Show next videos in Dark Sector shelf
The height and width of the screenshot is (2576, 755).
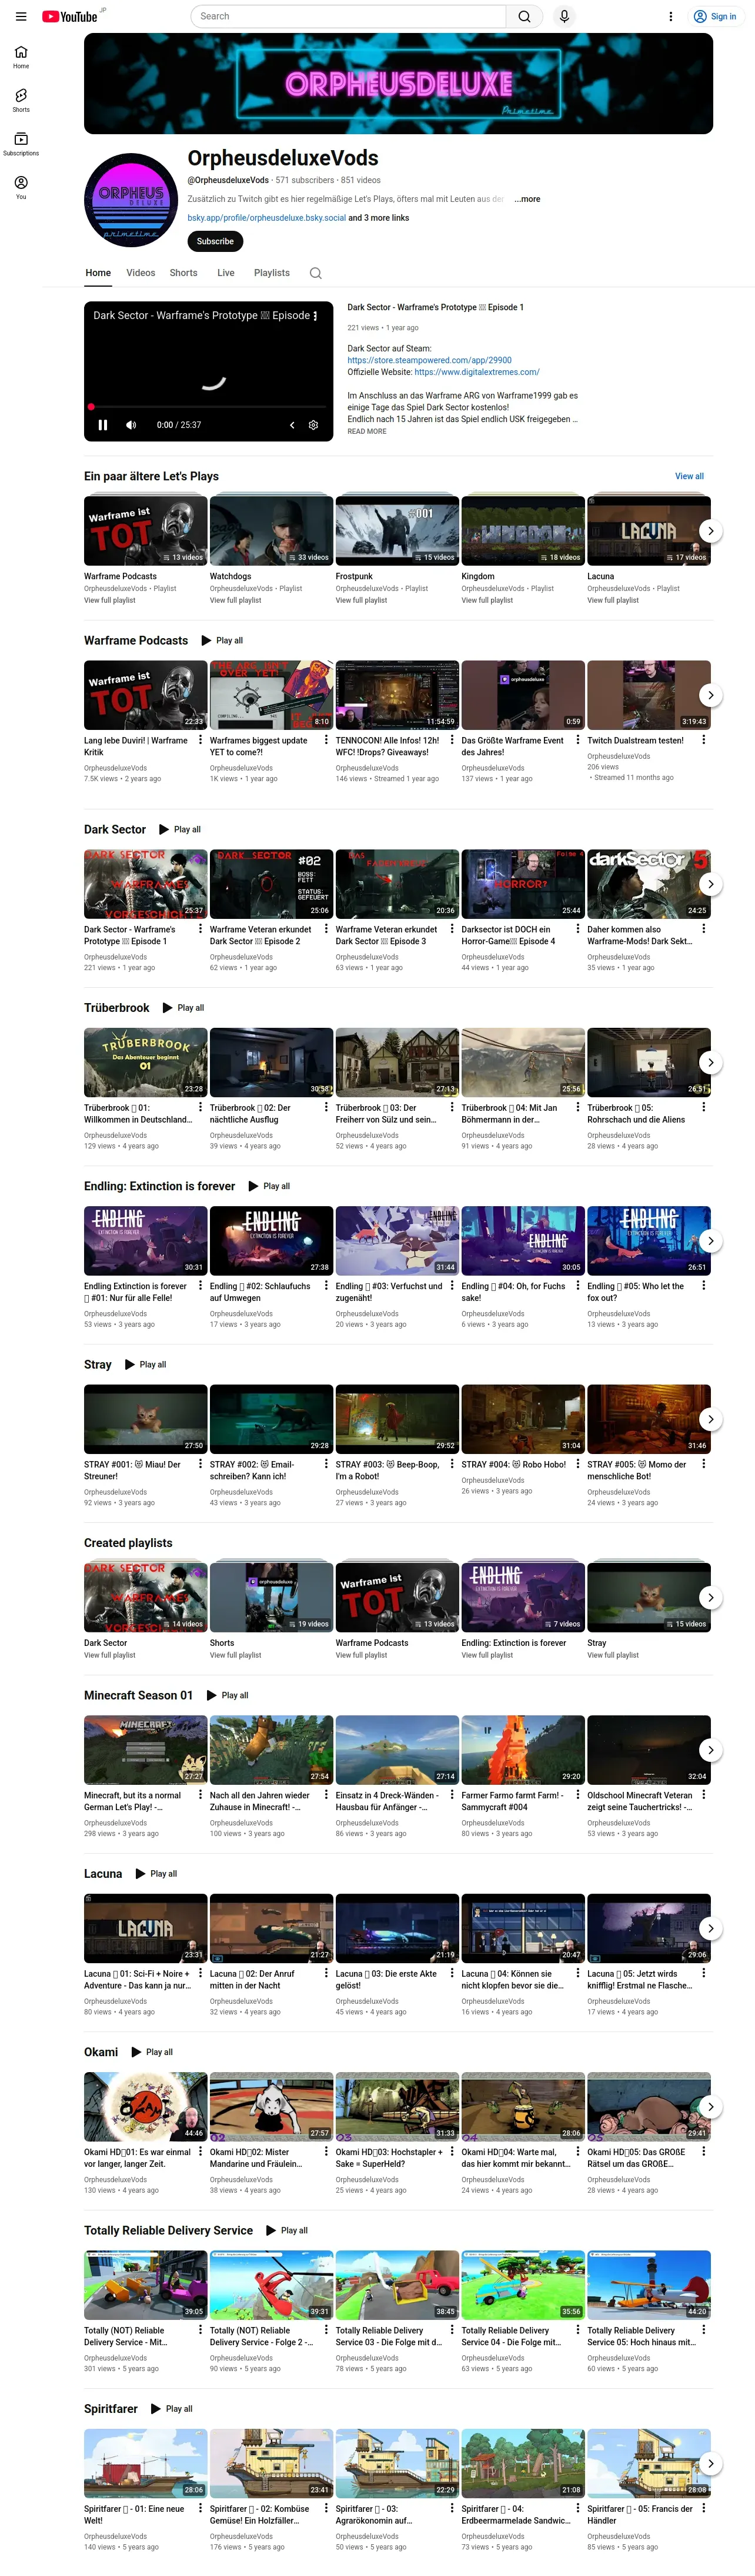click(x=710, y=884)
